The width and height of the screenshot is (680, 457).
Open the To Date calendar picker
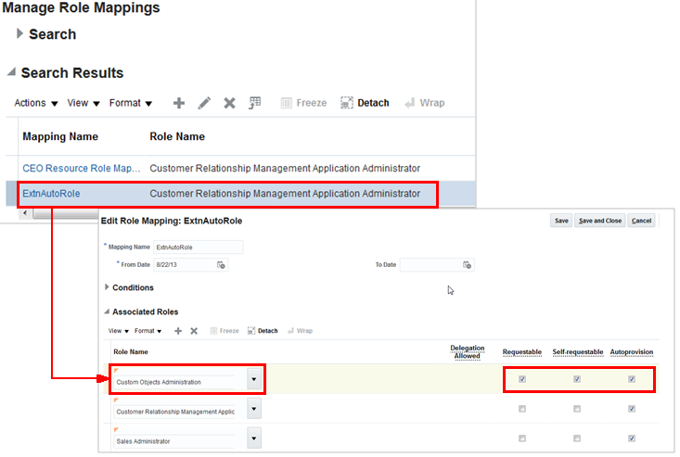click(x=468, y=265)
